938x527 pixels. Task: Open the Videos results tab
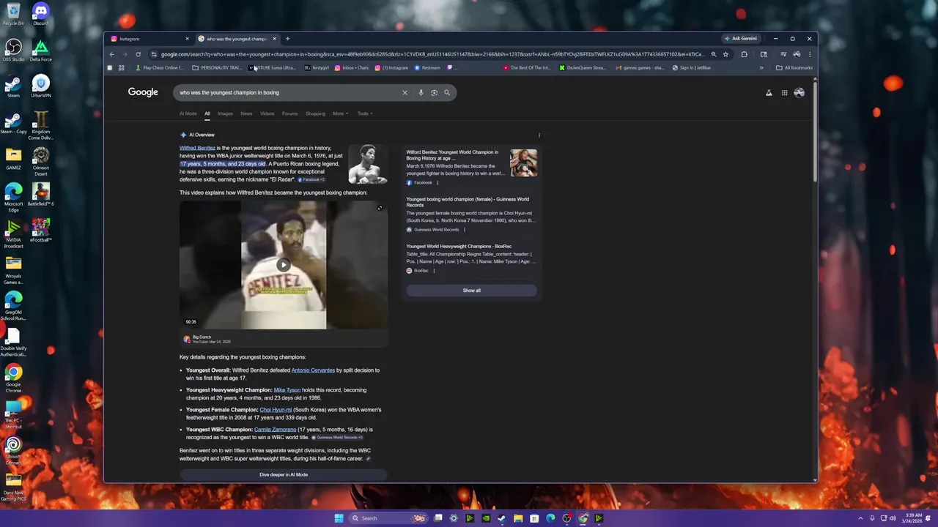click(x=267, y=113)
